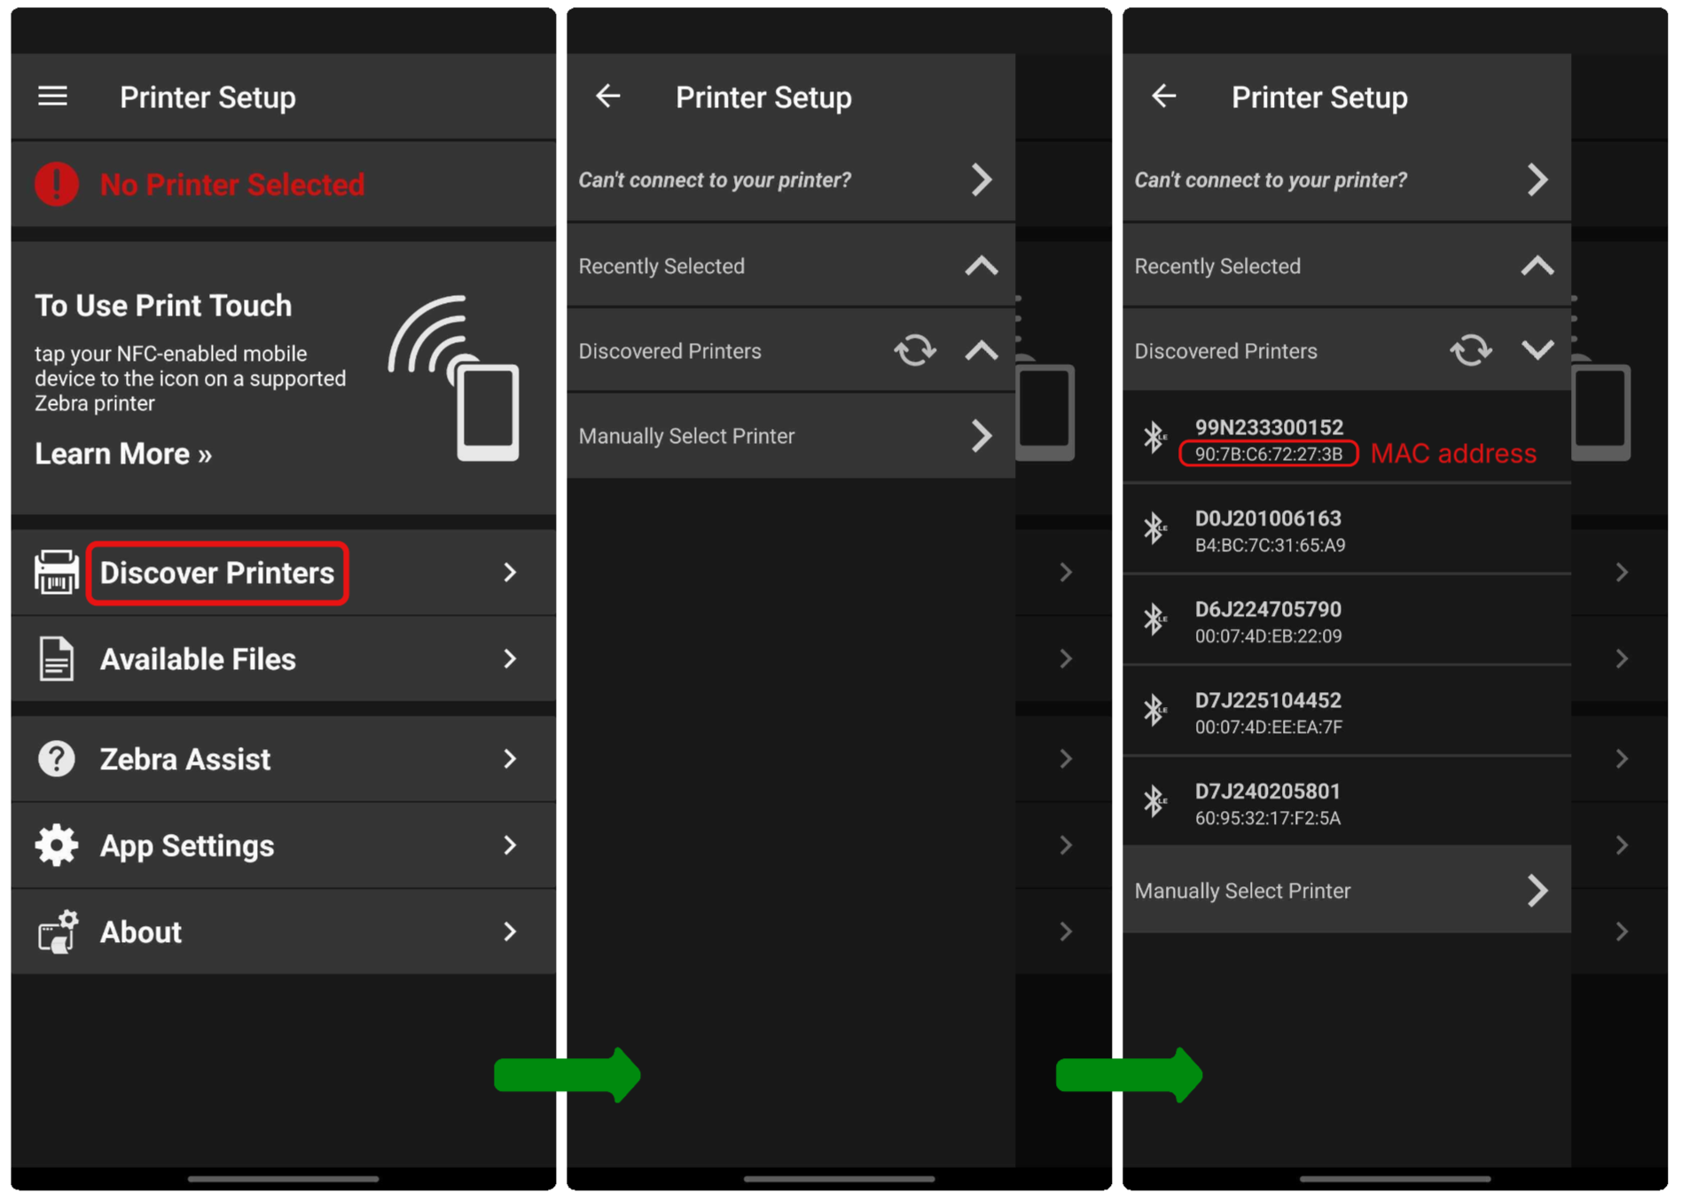The height and width of the screenshot is (1200, 1682).
Task: Tap Learn More link about Print Touch
Action: pyautogui.click(x=123, y=454)
